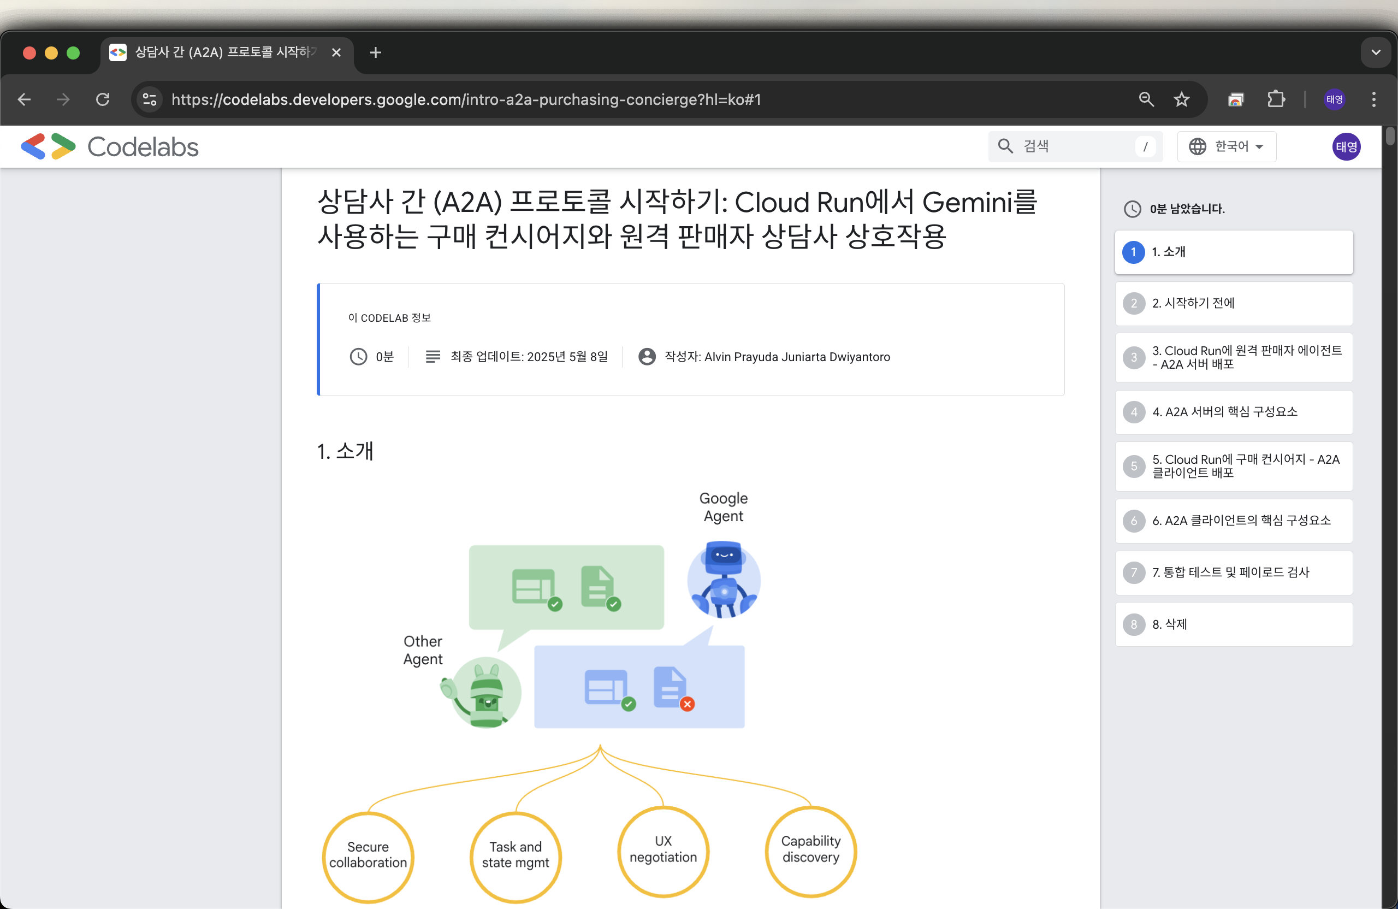The image size is (1398, 909).
Task: Click the rainbow screen extension icon
Action: pos(1236,99)
